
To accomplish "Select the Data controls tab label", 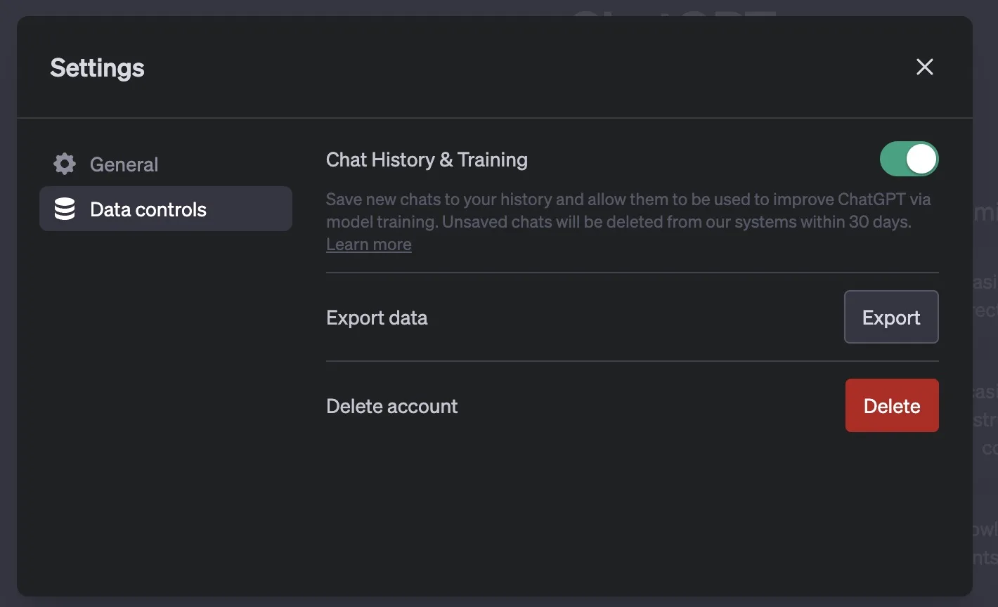I will (x=148, y=209).
